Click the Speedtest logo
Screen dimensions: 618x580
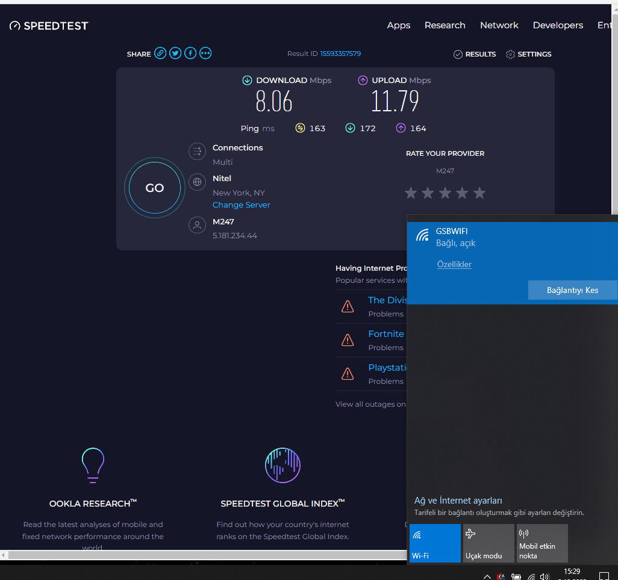(x=49, y=26)
